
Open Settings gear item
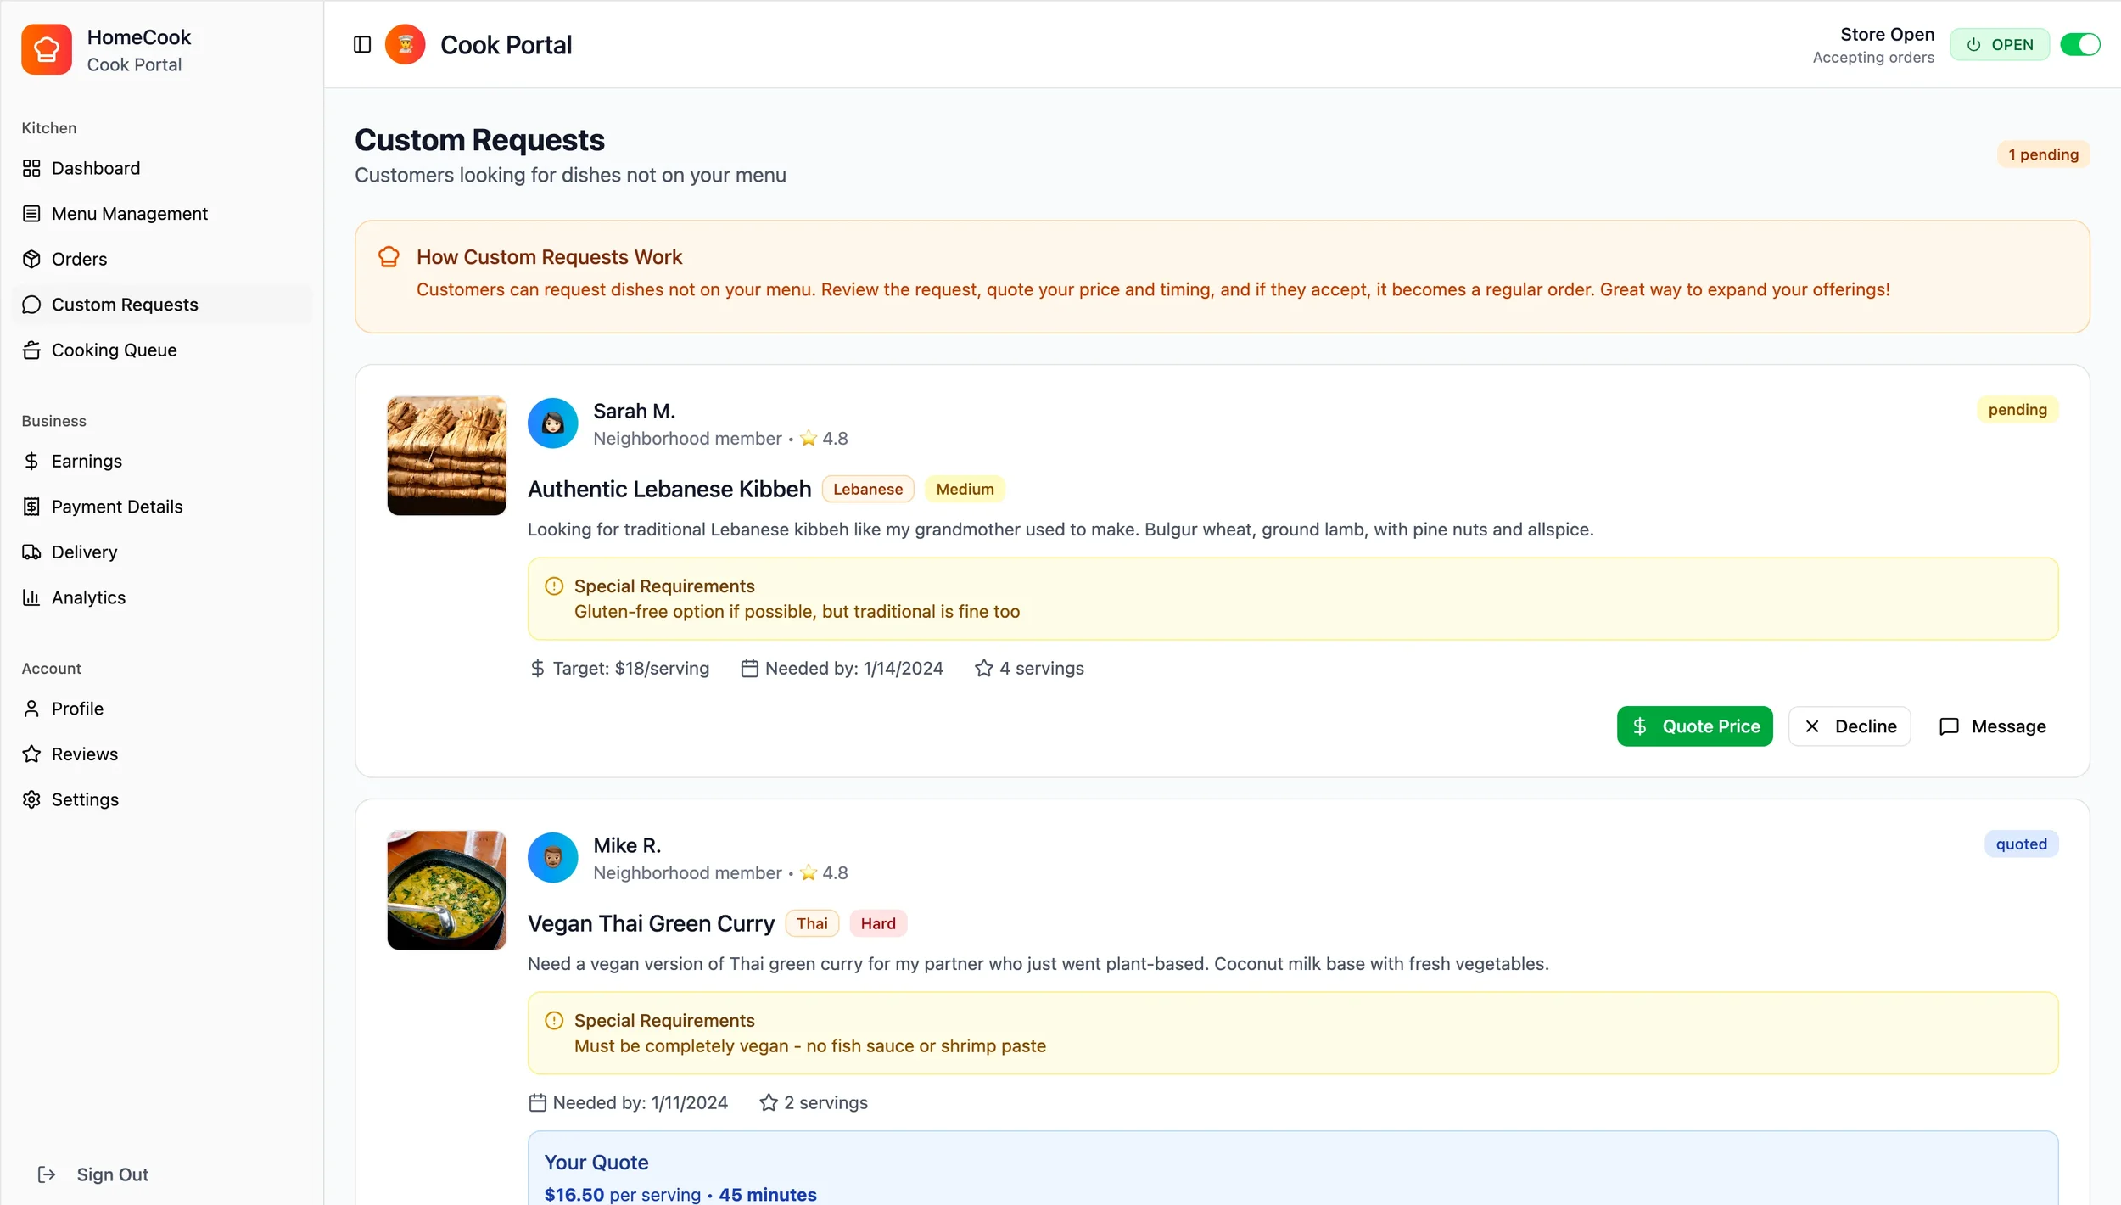click(x=84, y=799)
